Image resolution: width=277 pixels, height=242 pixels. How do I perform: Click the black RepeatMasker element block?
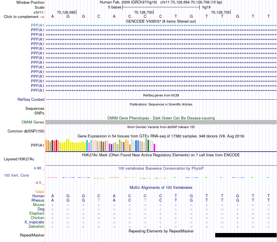pyautogui.click(x=246, y=235)
